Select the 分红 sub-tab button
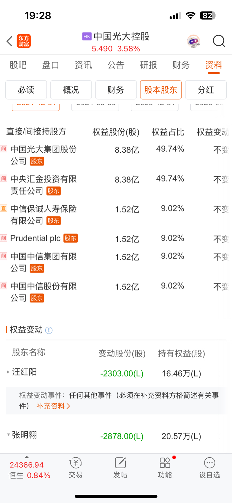 tap(206, 90)
